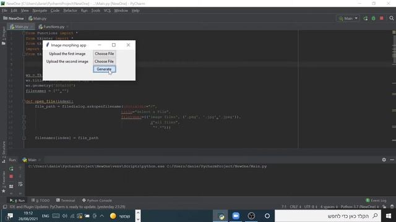Rerun Main from the top toolbar
396x222 pixels.
tap(366, 18)
